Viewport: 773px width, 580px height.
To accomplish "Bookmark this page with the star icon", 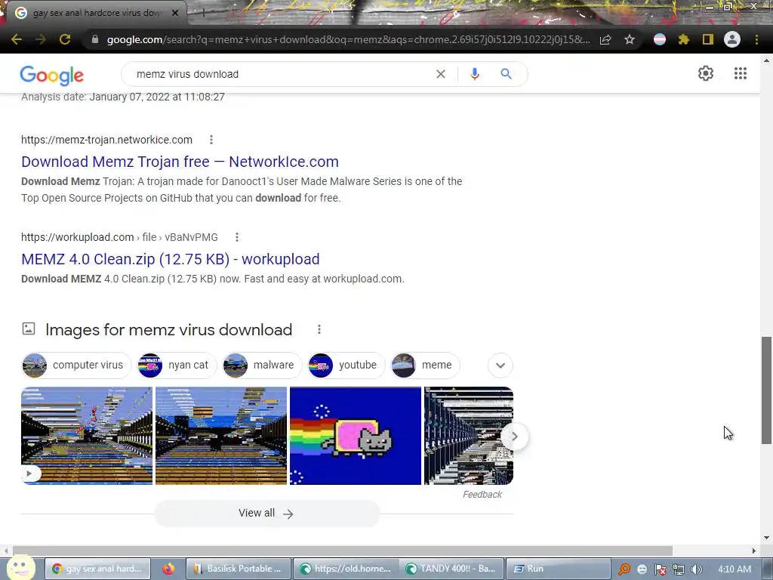I will click(630, 39).
